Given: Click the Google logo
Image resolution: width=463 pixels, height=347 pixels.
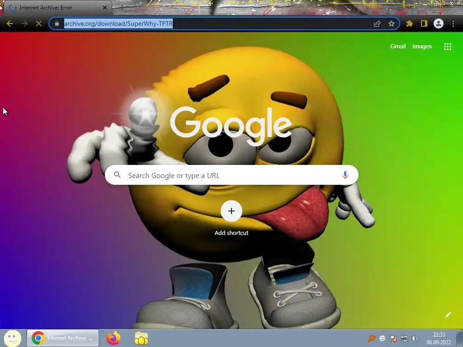Looking at the screenshot, I should click(231, 127).
